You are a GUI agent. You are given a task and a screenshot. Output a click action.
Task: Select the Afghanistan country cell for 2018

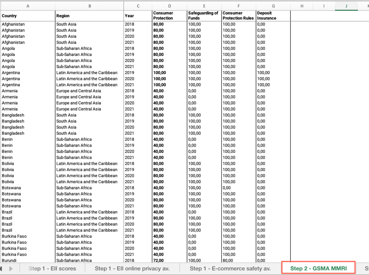[x=28, y=24]
